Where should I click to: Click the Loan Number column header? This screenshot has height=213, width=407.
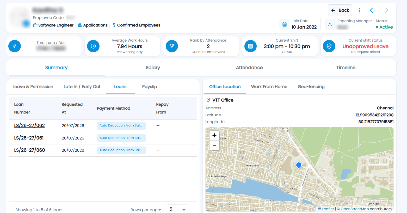click(22, 108)
